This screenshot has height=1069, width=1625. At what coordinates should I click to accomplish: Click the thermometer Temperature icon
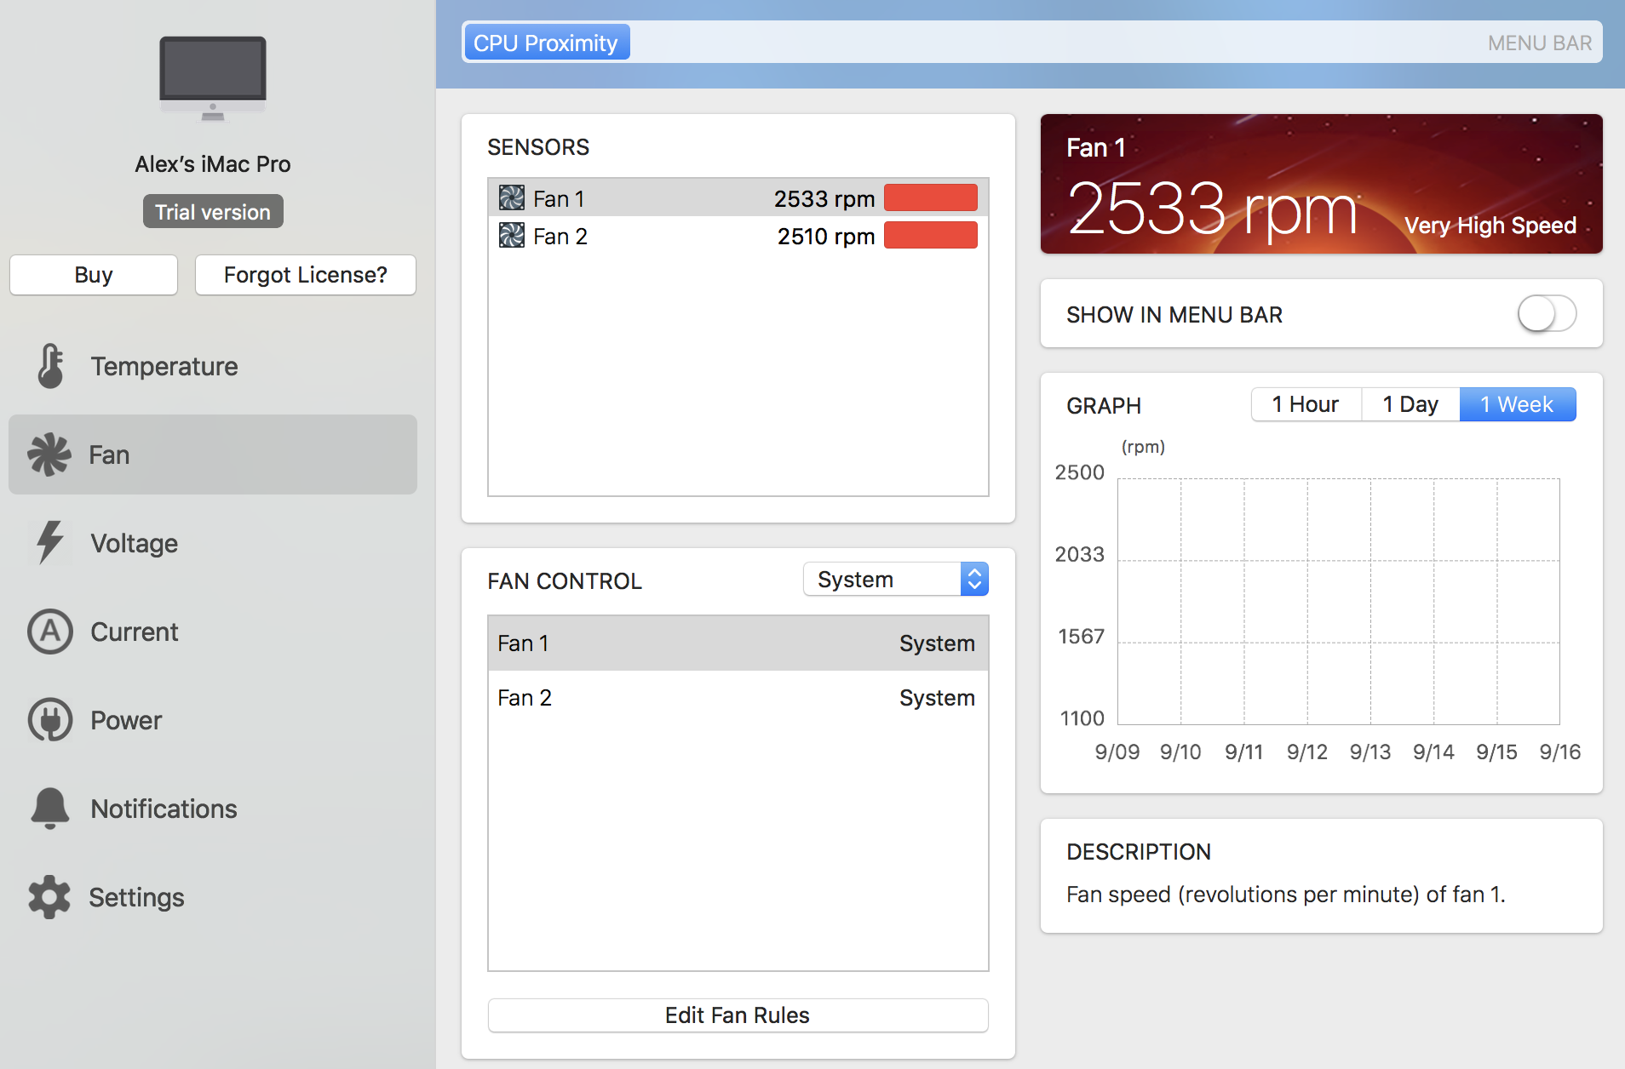click(50, 366)
